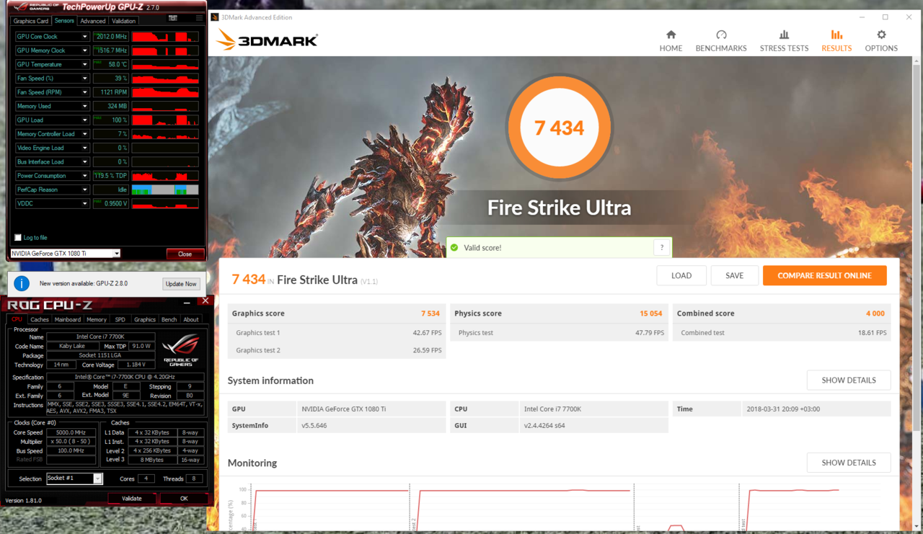923x534 pixels.
Task: Click the ROG Republic of Gamers logo in CPU-Z
Action: [x=180, y=349]
